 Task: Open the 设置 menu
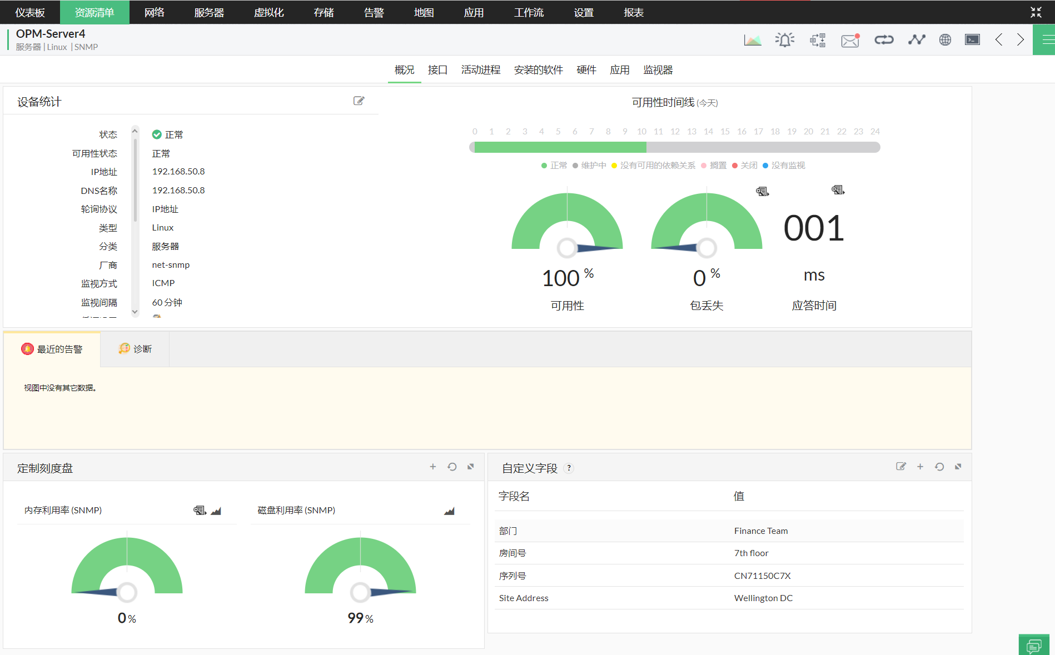[584, 12]
